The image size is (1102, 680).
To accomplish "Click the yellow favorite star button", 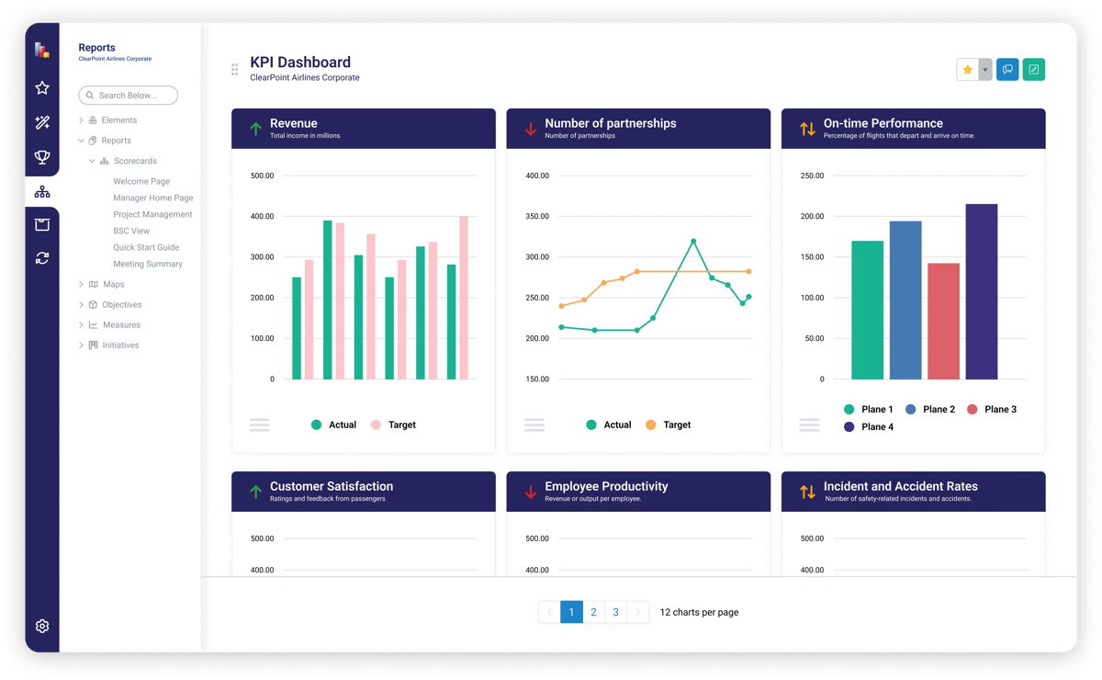I will point(967,70).
